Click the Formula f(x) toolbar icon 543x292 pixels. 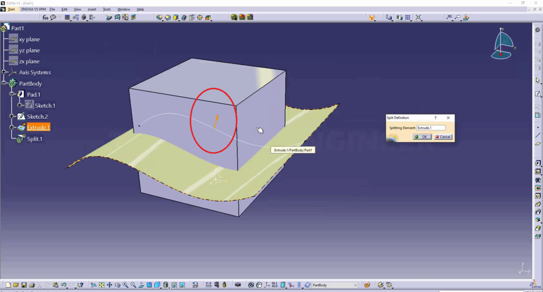click(46, 17)
